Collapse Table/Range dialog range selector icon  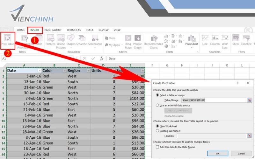pyautogui.click(x=249, y=100)
